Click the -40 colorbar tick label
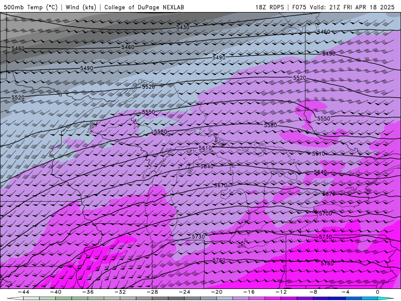The height and width of the screenshot is (301, 401). (x=56, y=292)
